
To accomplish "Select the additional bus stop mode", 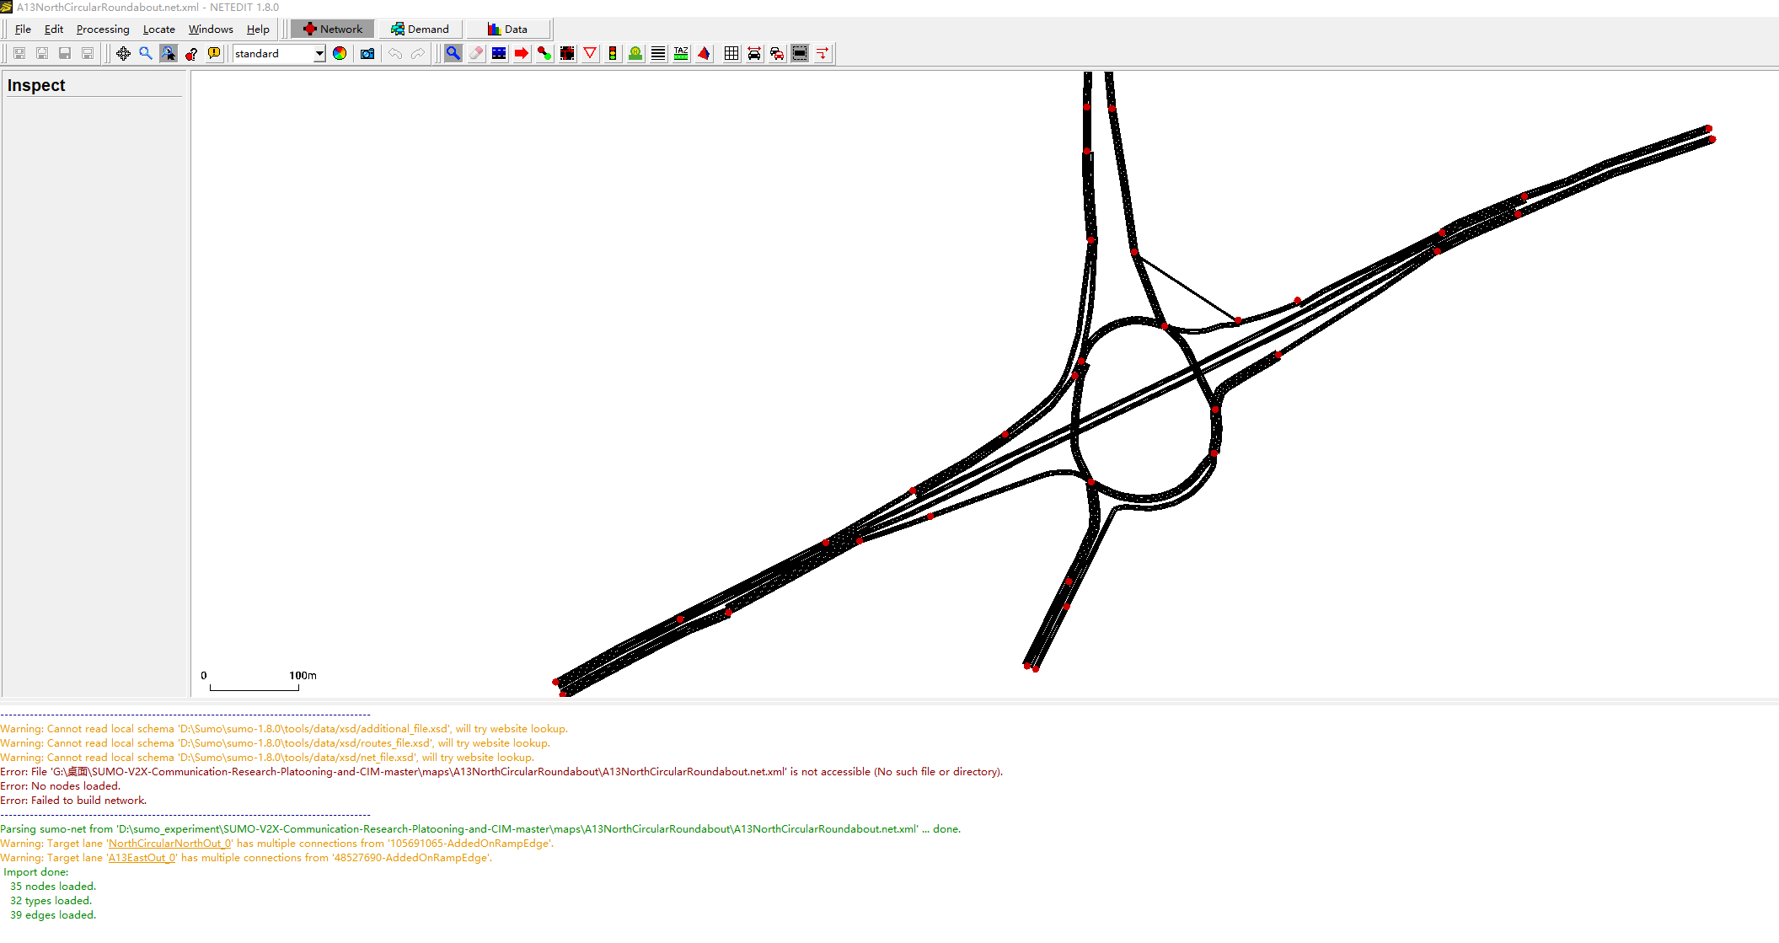I will (635, 53).
